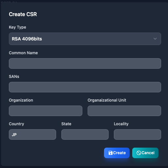Image resolution: width=168 pixels, height=168 pixels.
Task: Click the floppy-disk save icon on Create
Action: click(111, 153)
